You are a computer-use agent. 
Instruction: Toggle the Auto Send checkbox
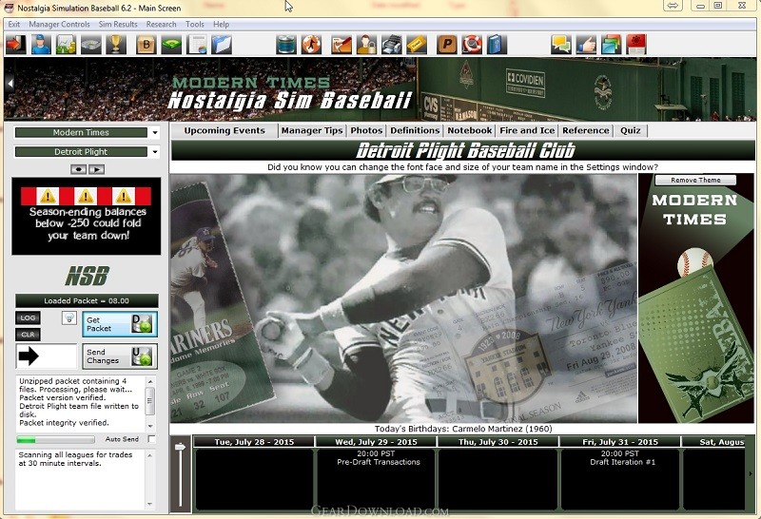151,439
